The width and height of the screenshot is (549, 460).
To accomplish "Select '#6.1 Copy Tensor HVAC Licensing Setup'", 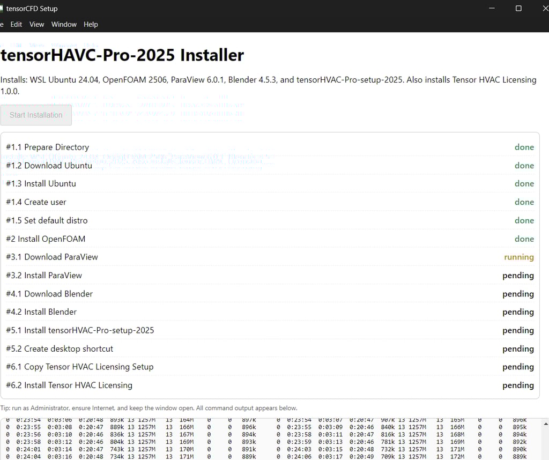I will 270,367.
